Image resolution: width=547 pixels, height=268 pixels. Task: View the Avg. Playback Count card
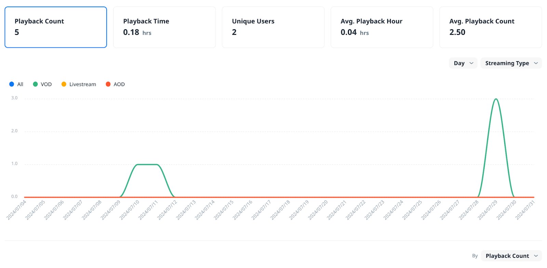[x=490, y=27]
